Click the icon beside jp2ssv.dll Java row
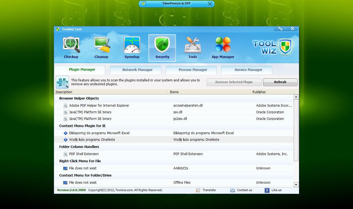353x209 pixels. 65,119
